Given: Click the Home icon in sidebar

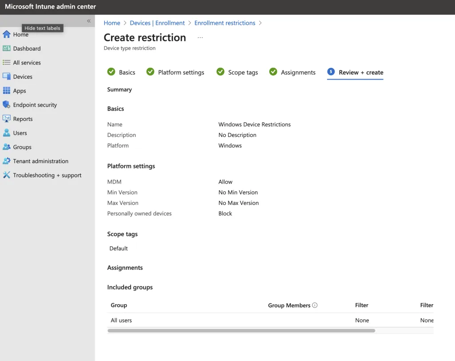Looking at the screenshot, I should tap(6, 35).
